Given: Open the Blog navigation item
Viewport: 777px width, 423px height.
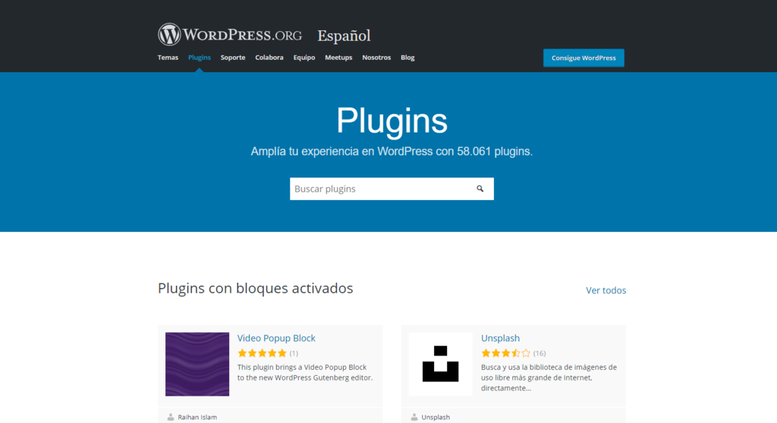Looking at the screenshot, I should pyautogui.click(x=407, y=58).
